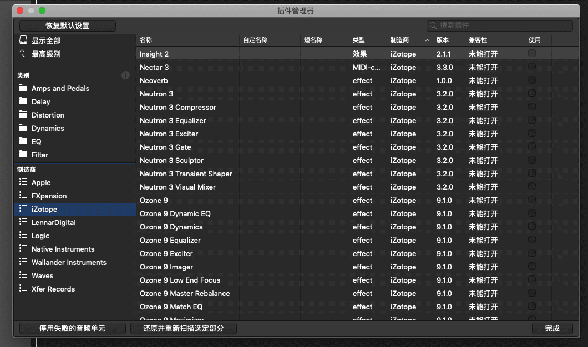Viewport: 588px width, 347px height.
Task: Toggle the 使用 checkbox for Nectar 3
Action: click(x=532, y=67)
